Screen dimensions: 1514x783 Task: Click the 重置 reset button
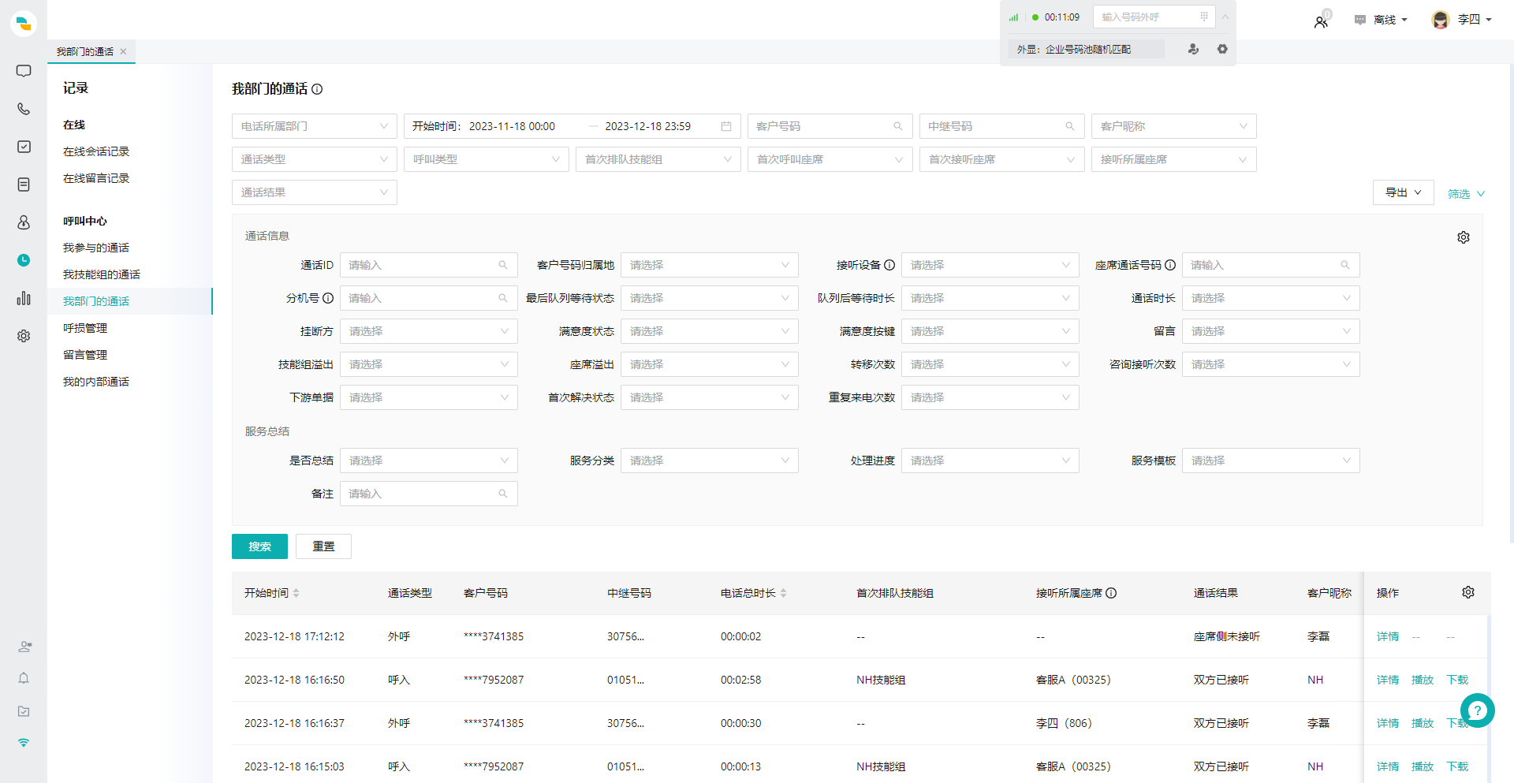click(323, 546)
